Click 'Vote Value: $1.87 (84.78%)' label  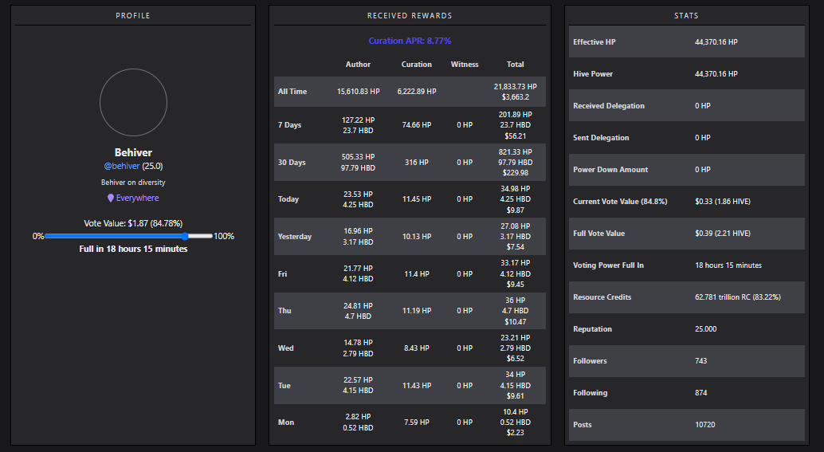click(x=133, y=223)
